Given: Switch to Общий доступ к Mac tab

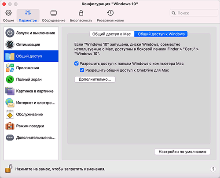Looking at the screenshot, I should (x=112, y=34).
